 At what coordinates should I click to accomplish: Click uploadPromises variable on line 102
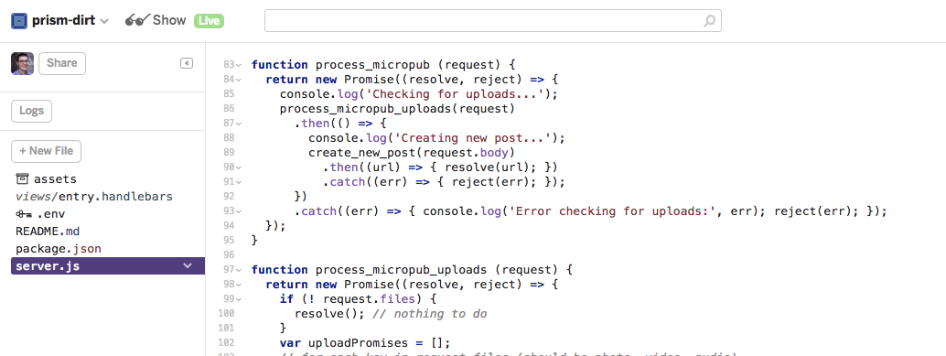[359, 343]
